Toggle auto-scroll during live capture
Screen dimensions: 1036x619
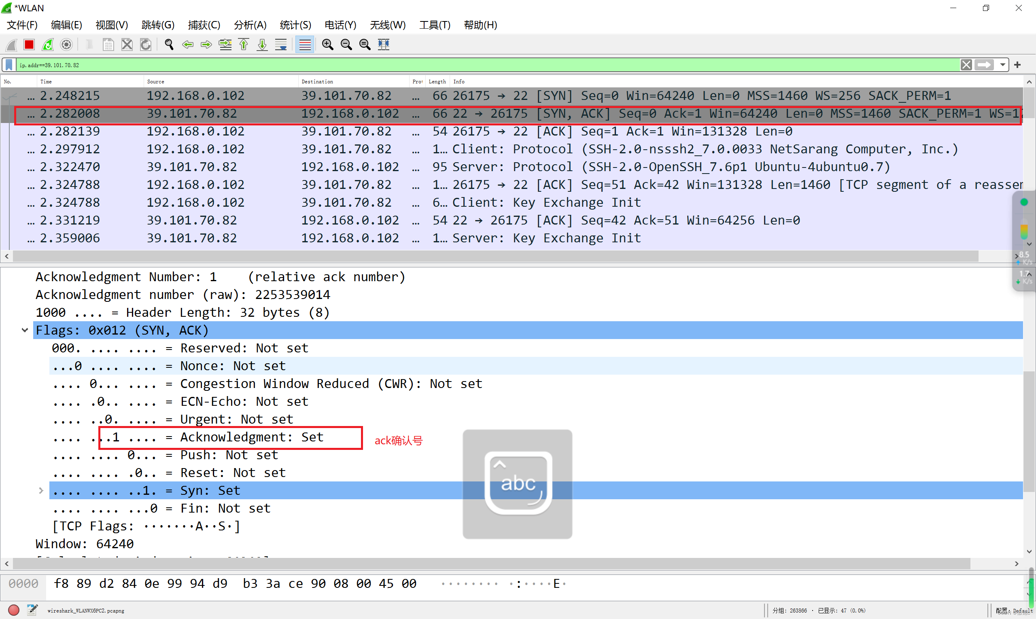(281, 45)
